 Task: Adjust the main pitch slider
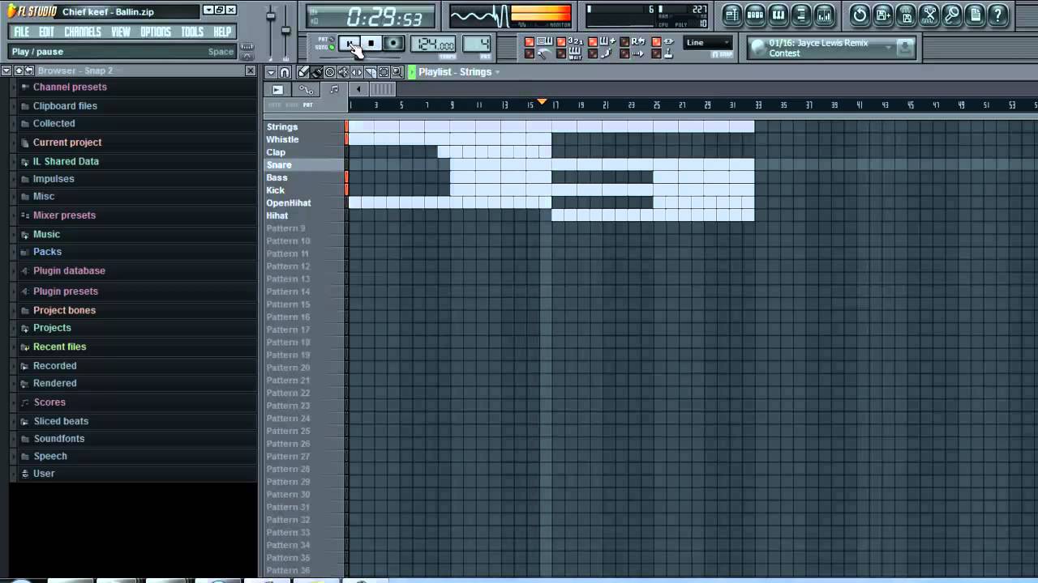coord(285,29)
